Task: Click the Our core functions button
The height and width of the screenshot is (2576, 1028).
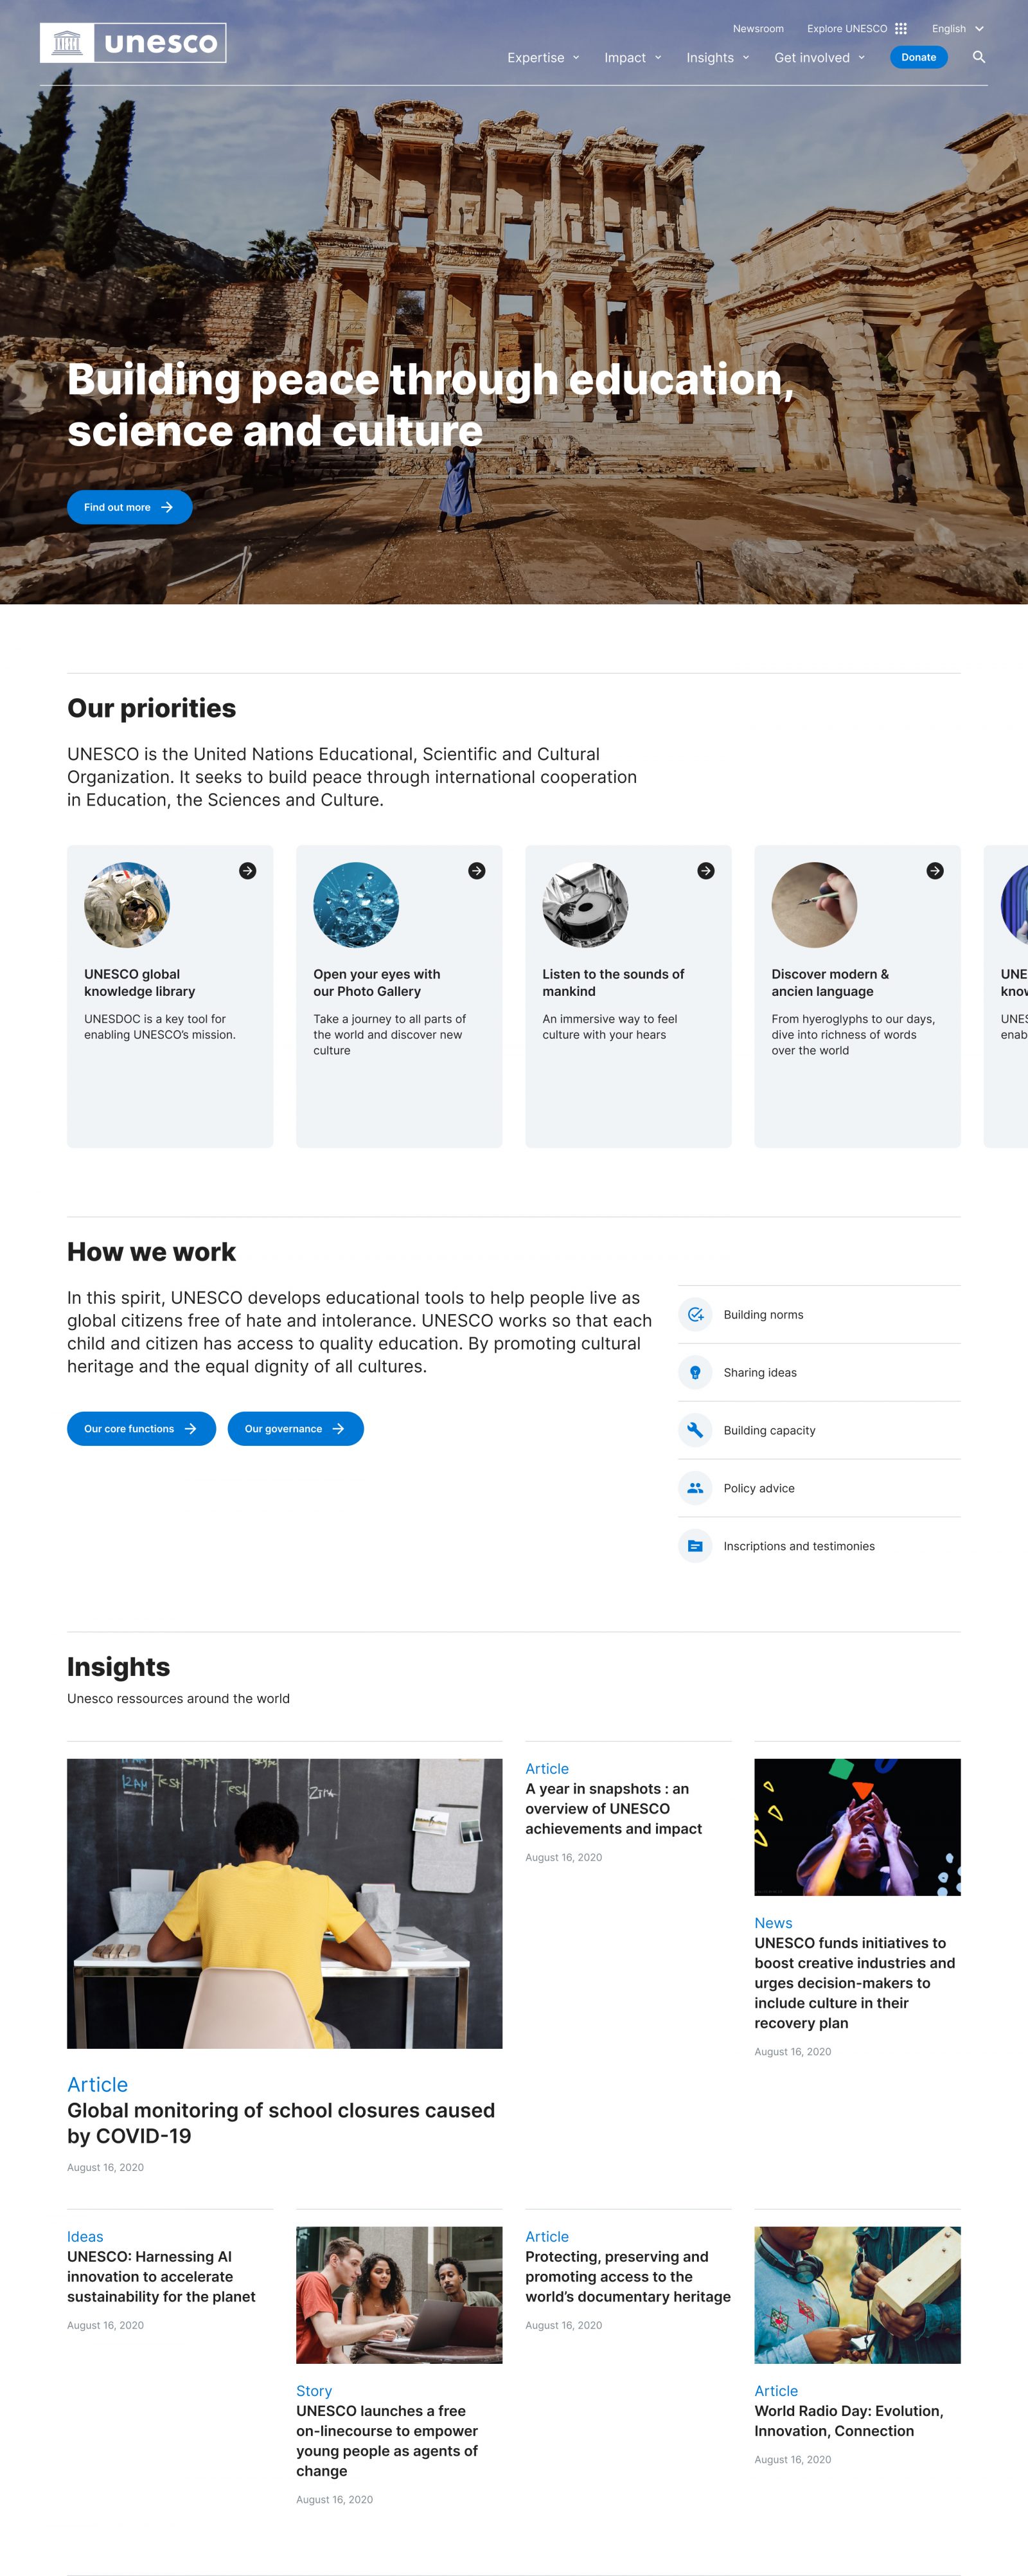Action: coord(141,1428)
